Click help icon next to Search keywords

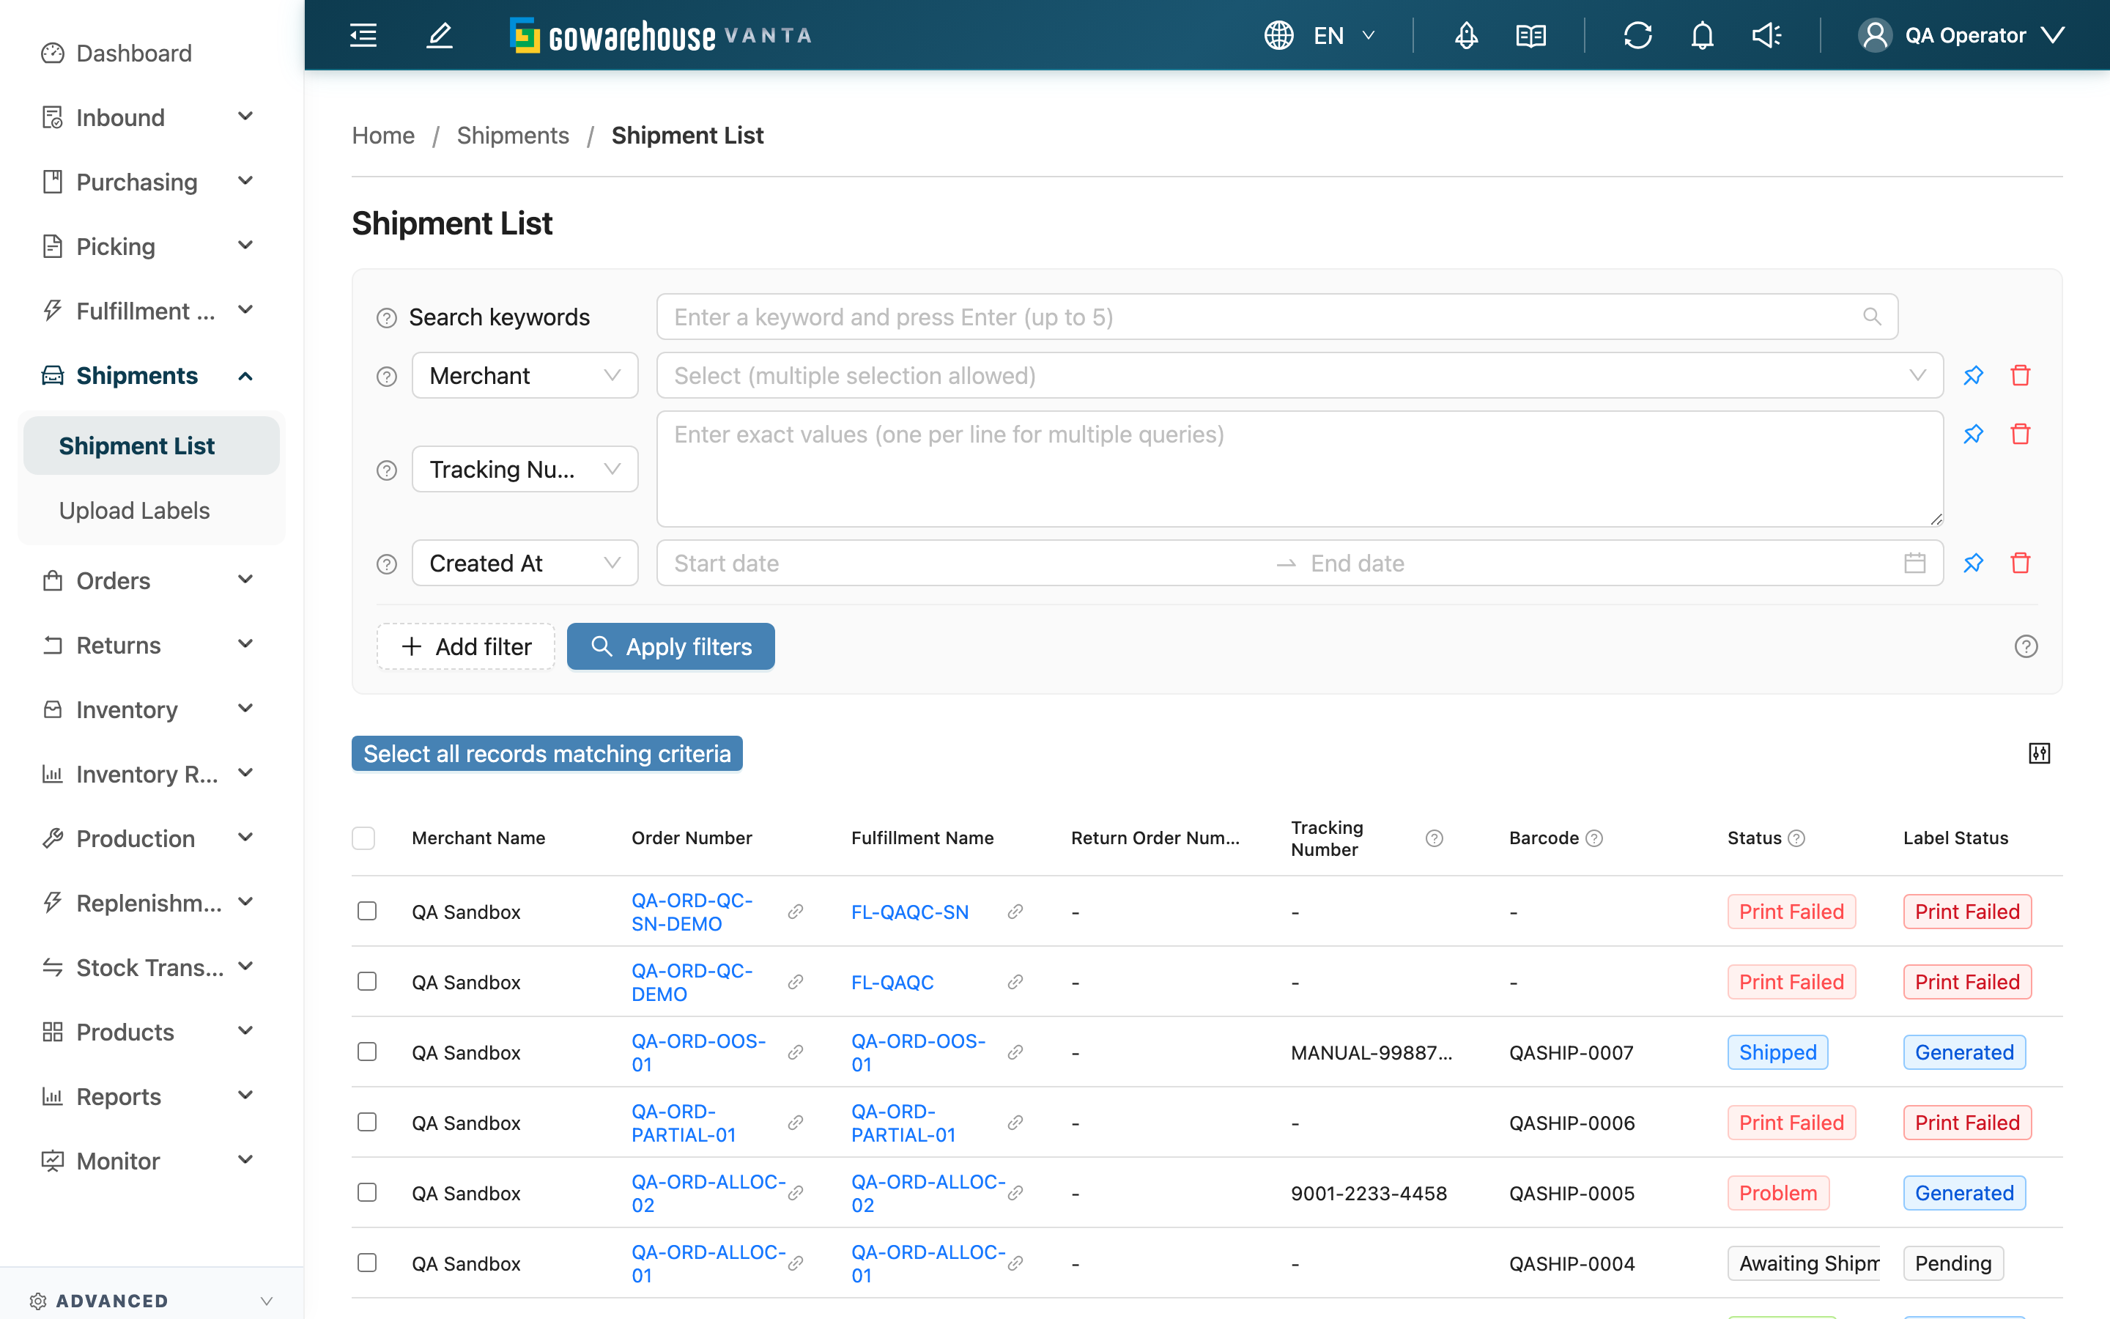point(386,317)
